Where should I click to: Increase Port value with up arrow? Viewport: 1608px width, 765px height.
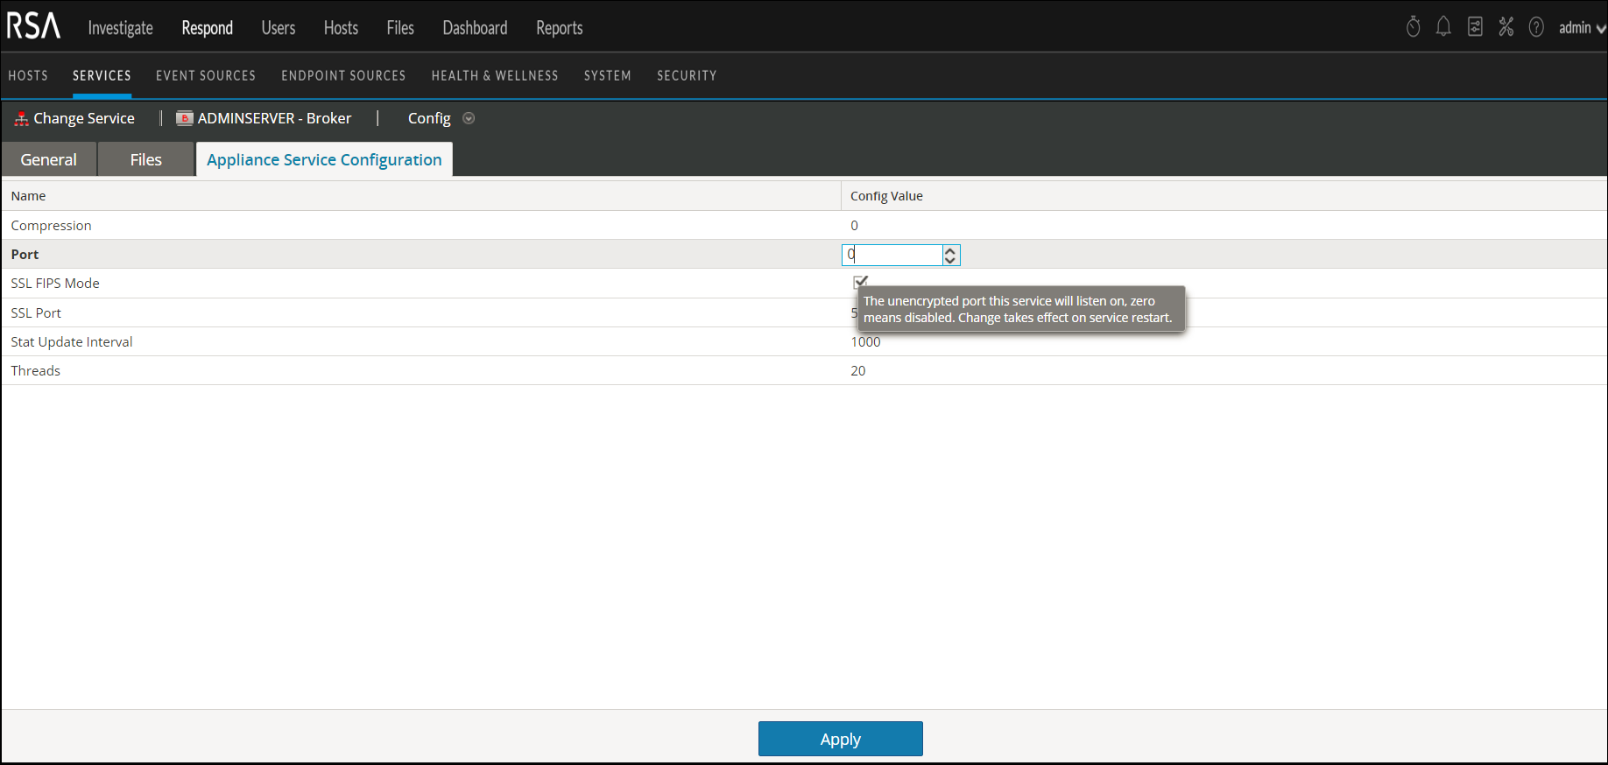point(950,250)
